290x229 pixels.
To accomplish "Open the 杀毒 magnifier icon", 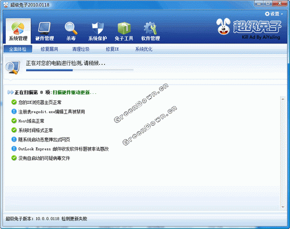I will 71,28.
